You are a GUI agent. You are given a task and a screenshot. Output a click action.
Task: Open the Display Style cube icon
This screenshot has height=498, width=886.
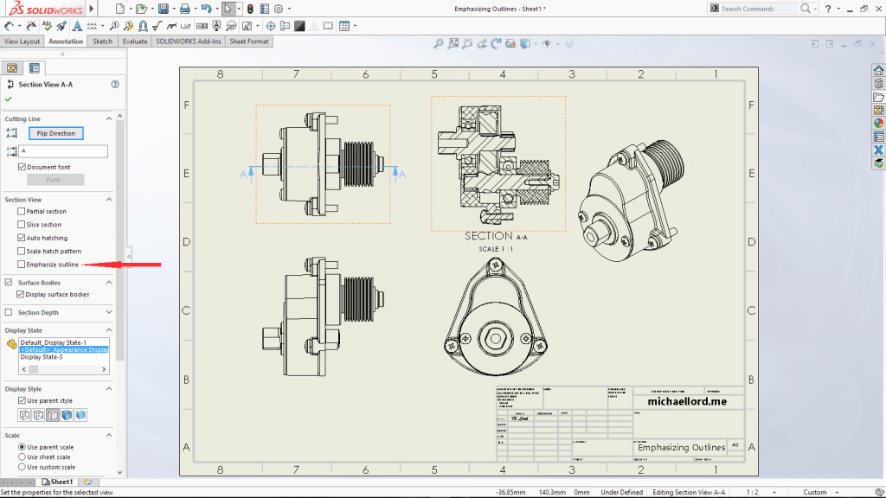pyautogui.click(x=525, y=43)
